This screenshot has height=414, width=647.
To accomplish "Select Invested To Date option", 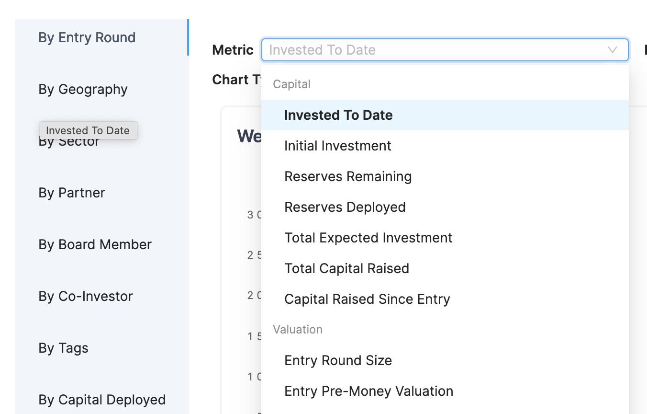I will [x=338, y=115].
